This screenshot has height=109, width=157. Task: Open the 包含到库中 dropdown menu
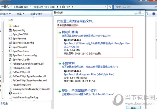coord(5,14)
